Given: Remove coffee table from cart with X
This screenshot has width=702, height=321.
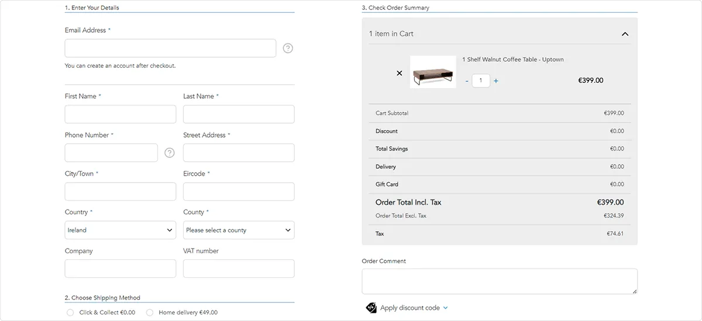Looking at the screenshot, I should 400,74.
